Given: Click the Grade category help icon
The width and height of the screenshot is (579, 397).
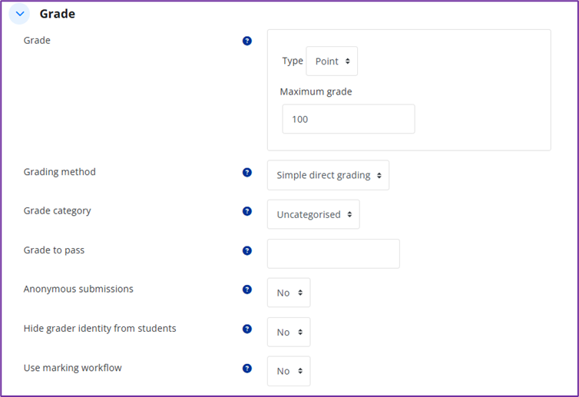Looking at the screenshot, I should 247,211.
